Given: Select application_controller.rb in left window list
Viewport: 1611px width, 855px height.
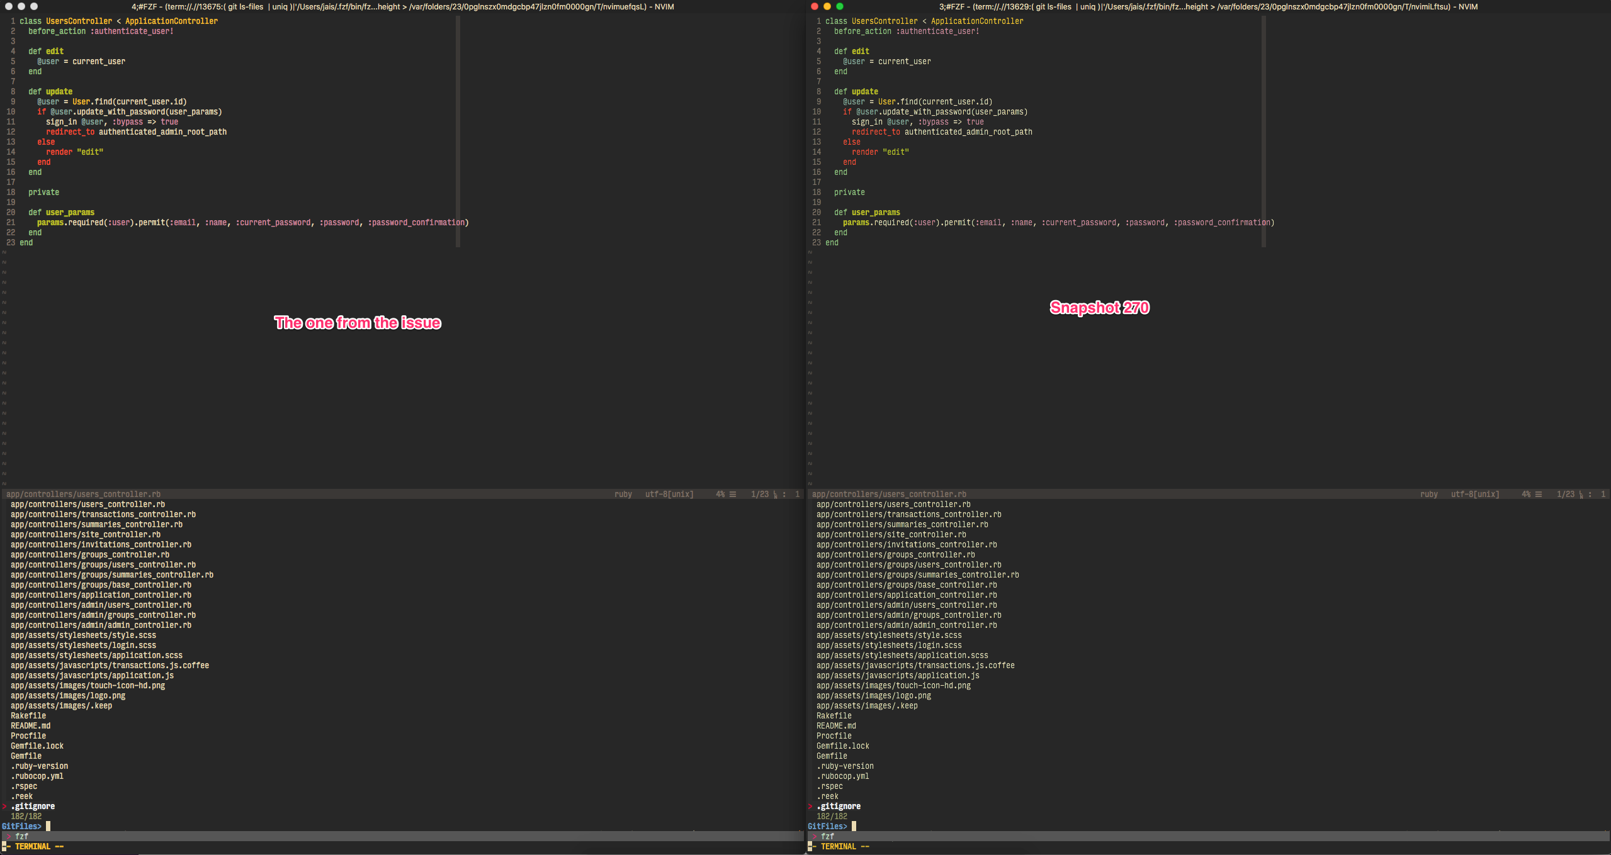Looking at the screenshot, I should click(x=101, y=595).
